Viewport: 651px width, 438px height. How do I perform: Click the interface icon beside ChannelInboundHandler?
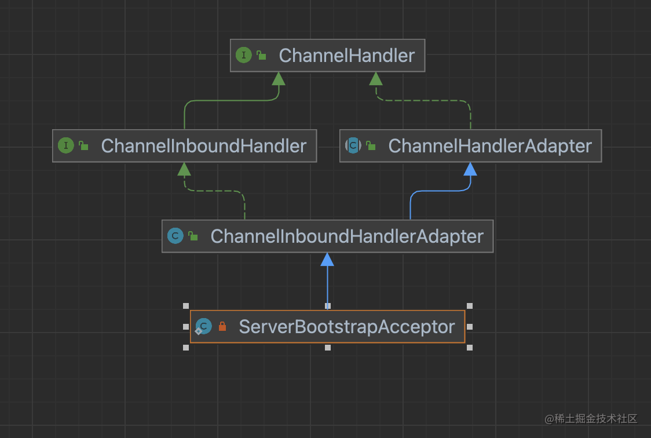tap(66, 145)
